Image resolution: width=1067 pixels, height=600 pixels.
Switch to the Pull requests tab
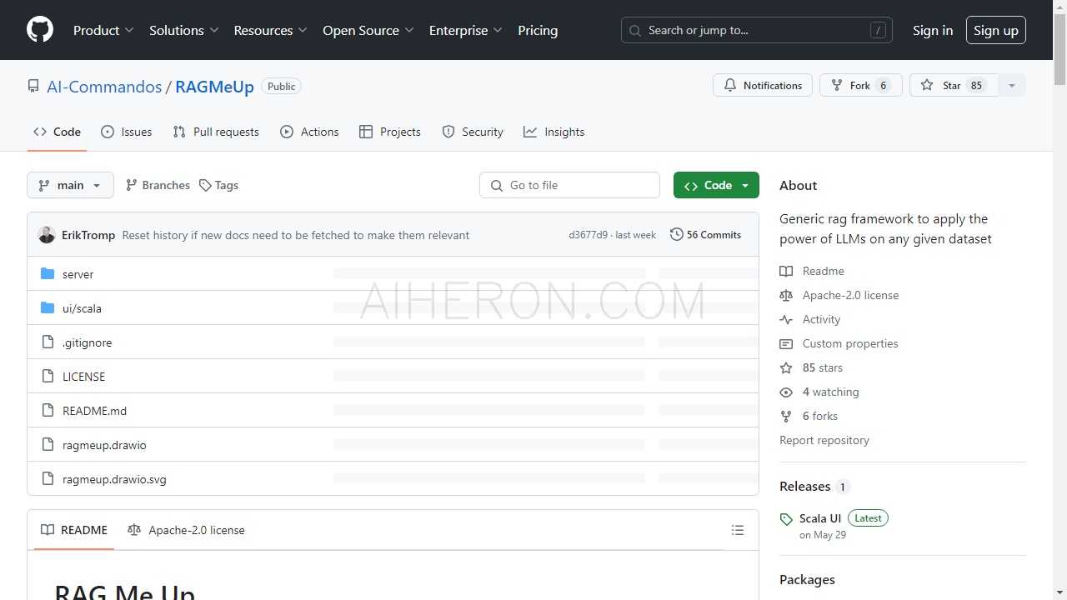pos(216,132)
